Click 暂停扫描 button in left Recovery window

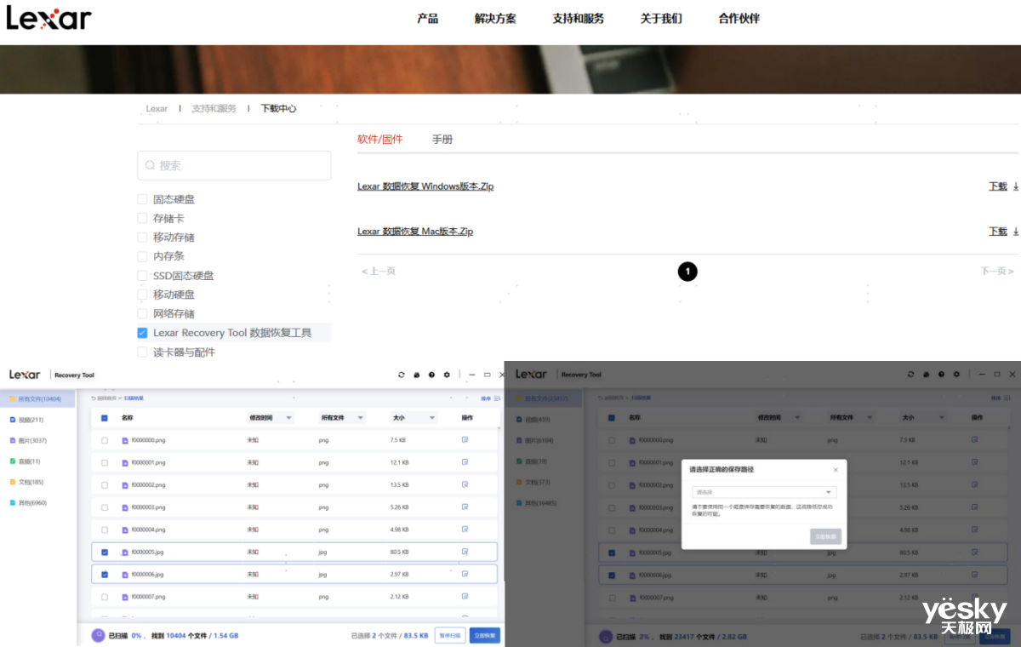450,635
